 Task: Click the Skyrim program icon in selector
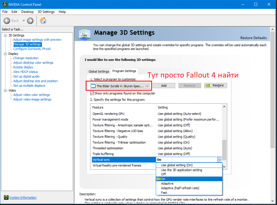pyautogui.click(x=93, y=86)
